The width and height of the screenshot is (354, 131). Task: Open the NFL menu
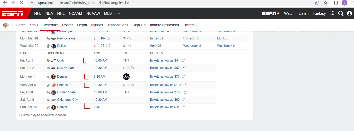point(38,13)
